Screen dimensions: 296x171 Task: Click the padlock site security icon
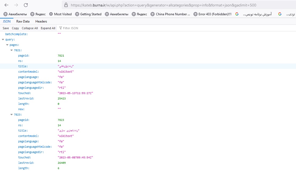(66, 5)
